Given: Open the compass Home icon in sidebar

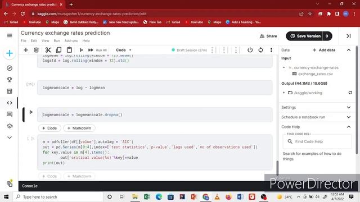Looking at the screenshot, I should pyautogui.click(x=10, y=68).
